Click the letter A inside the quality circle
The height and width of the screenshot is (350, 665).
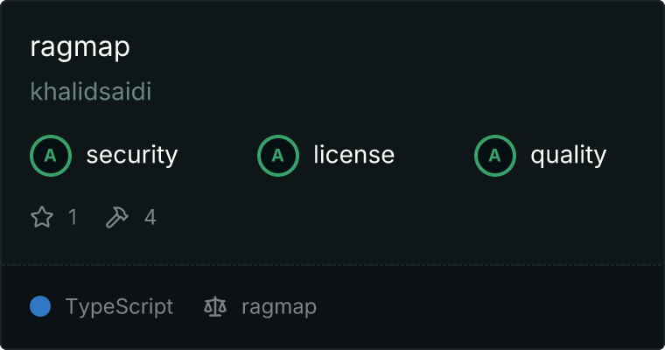495,156
